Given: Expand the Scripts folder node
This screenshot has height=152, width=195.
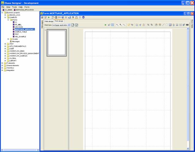Looking at the screenshot, I should pyautogui.click(x=8, y=39).
